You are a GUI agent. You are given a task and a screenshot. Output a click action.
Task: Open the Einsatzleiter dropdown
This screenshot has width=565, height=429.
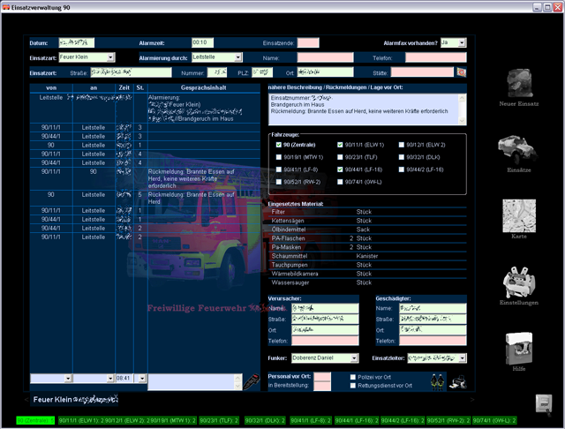[463, 358]
